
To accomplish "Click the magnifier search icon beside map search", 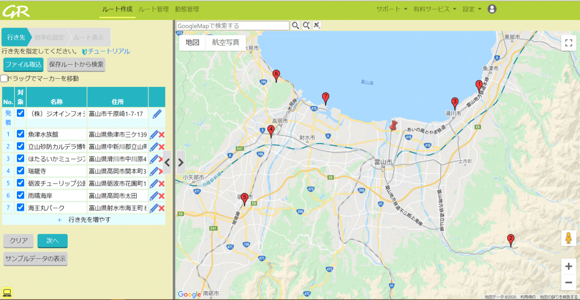I will 295,26.
